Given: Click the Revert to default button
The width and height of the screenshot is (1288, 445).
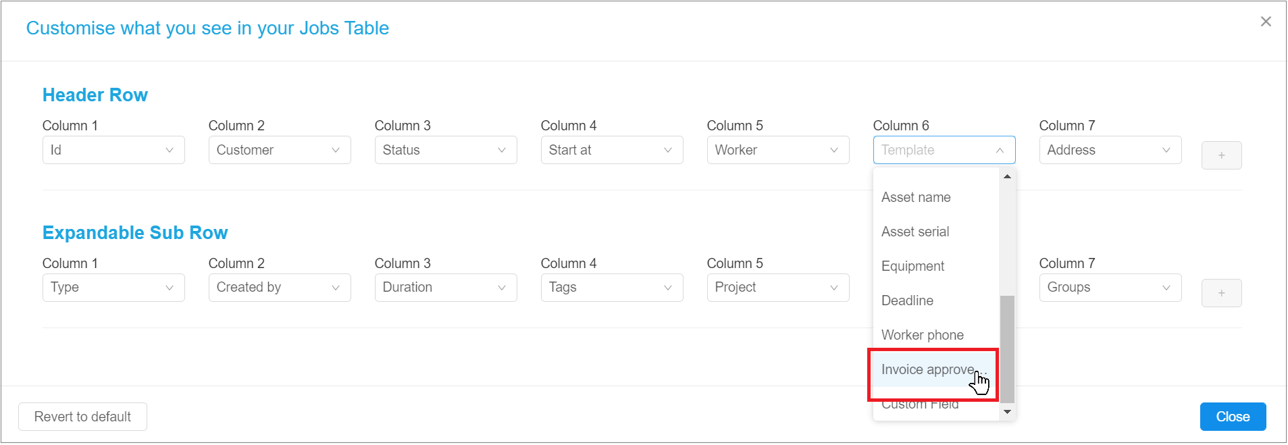Looking at the screenshot, I should coord(82,417).
